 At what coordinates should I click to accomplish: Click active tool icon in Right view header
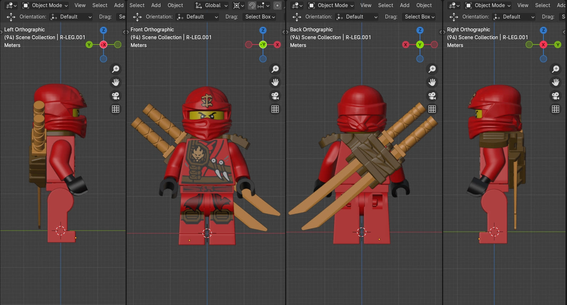tap(454, 17)
